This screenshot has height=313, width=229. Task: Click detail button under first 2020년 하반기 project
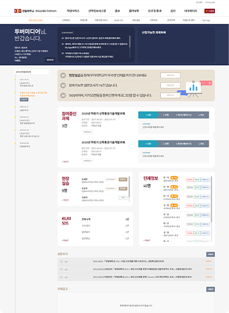coord(88,132)
